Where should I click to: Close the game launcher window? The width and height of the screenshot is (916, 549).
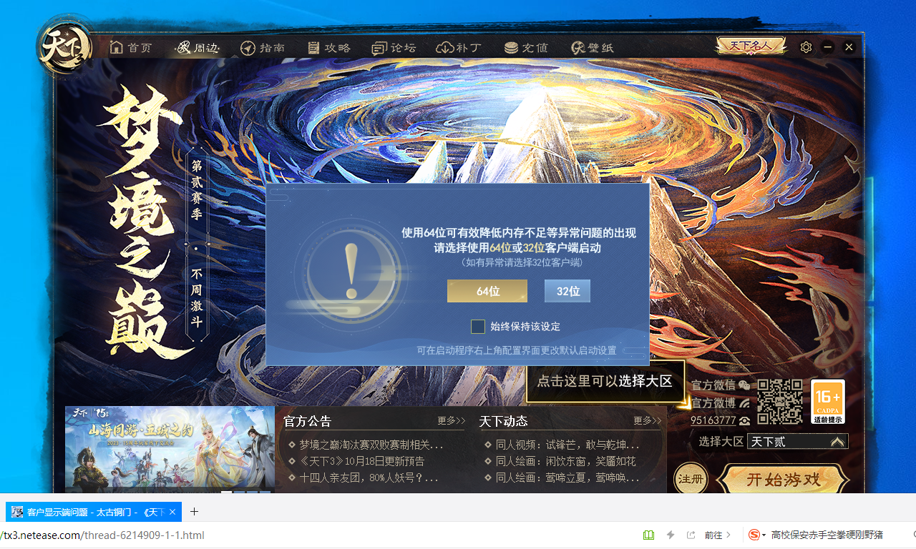(x=849, y=47)
